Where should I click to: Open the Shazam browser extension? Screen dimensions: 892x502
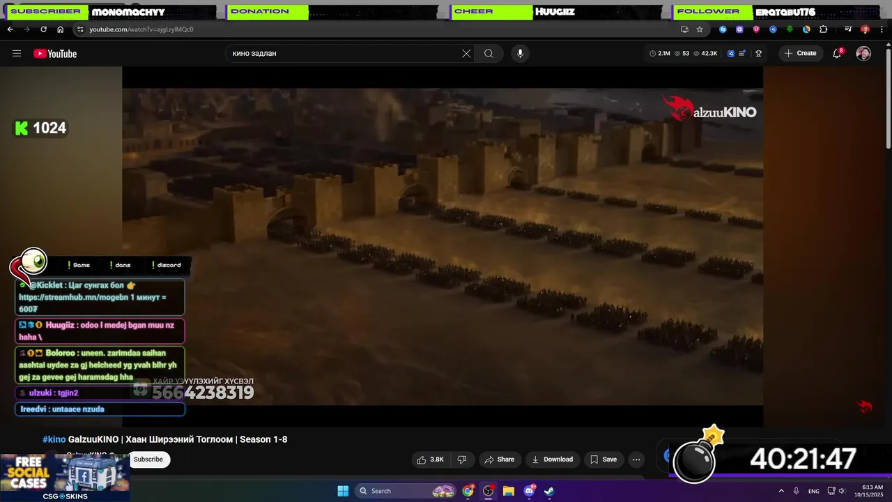(x=723, y=29)
